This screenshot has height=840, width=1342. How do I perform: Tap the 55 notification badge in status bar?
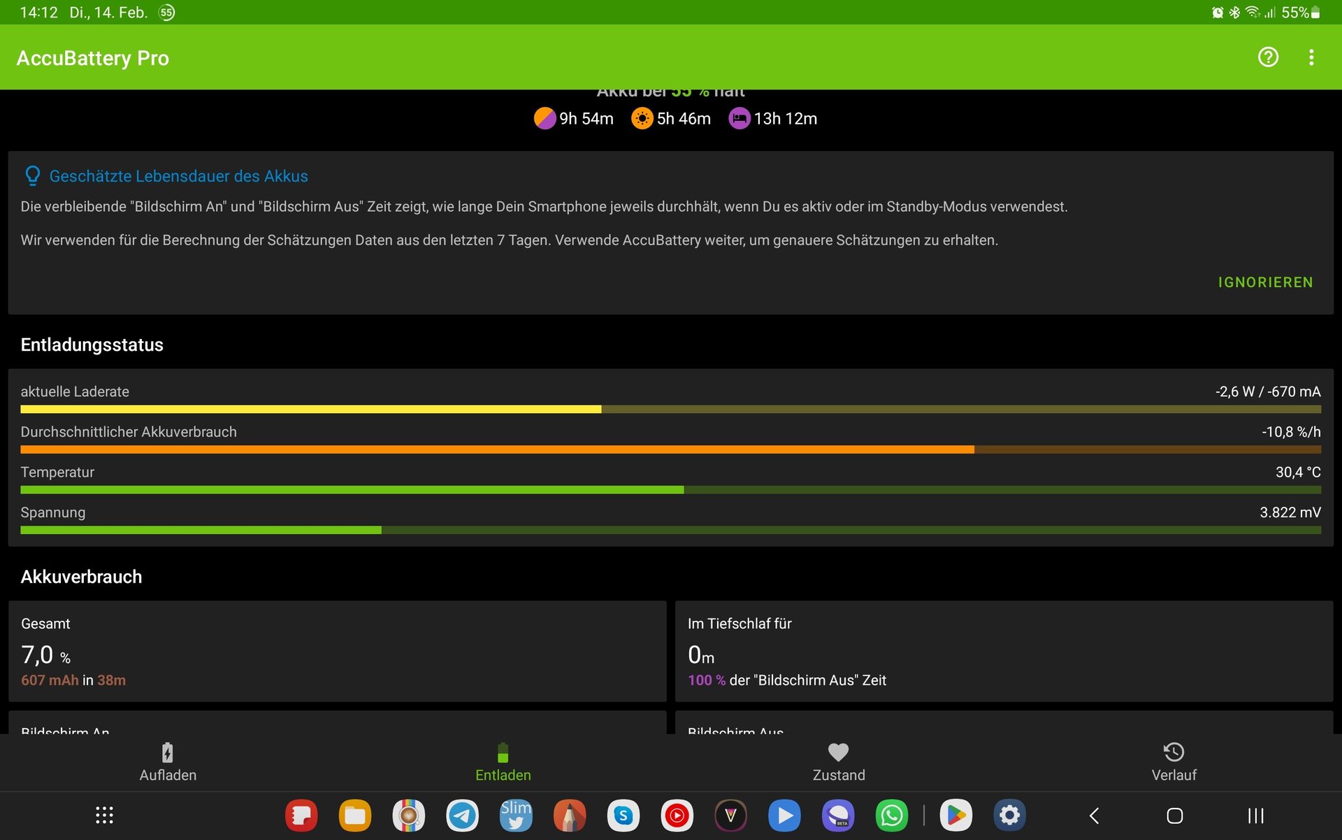click(166, 13)
